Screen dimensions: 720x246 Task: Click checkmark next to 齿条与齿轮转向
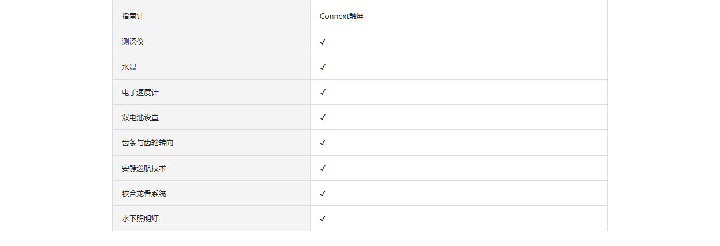coord(323,142)
